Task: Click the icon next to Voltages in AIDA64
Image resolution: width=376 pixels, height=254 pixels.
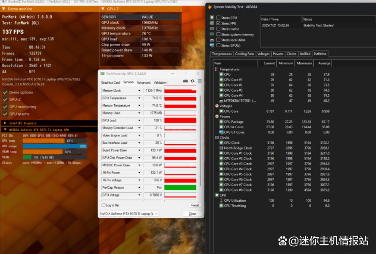Action: [x=217, y=106]
